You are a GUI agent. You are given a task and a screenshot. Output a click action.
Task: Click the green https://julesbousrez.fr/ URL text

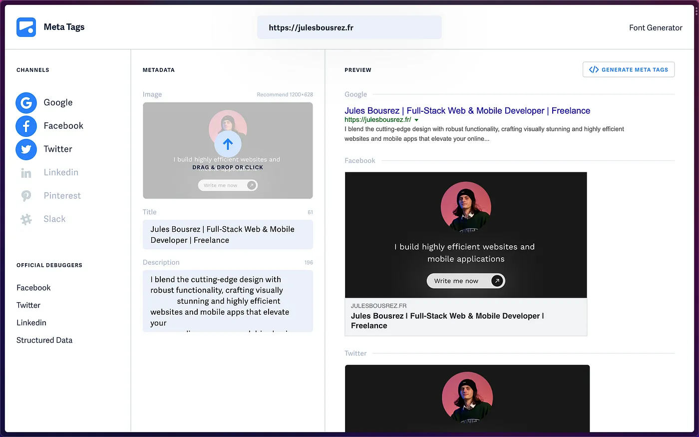click(378, 120)
